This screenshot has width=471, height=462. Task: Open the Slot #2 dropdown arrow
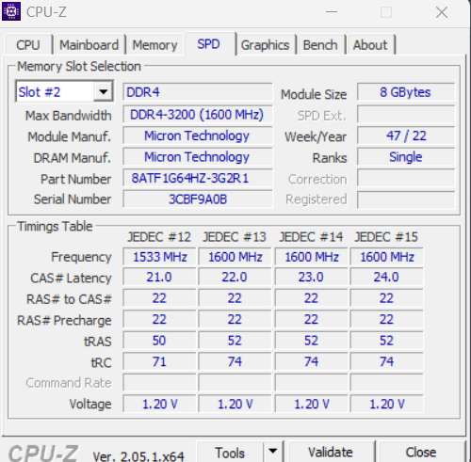click(104, 92)
